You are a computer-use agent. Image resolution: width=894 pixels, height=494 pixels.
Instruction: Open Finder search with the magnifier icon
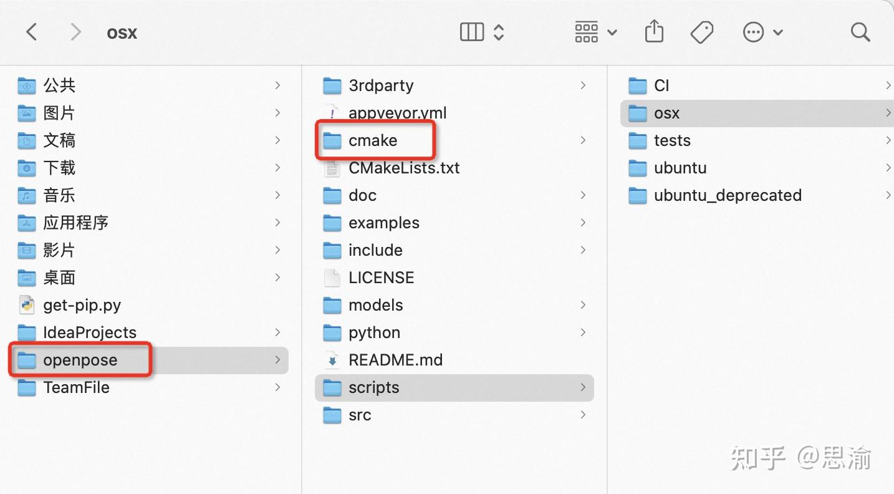(860, 31)
